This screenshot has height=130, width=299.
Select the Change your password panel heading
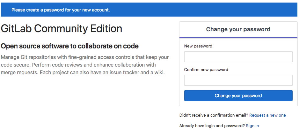(x=238, y=29)
